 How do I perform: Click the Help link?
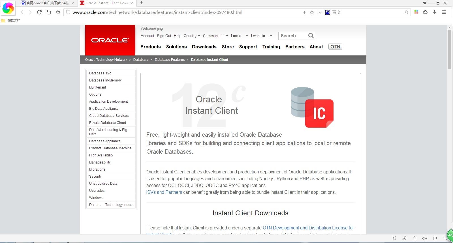178,36
